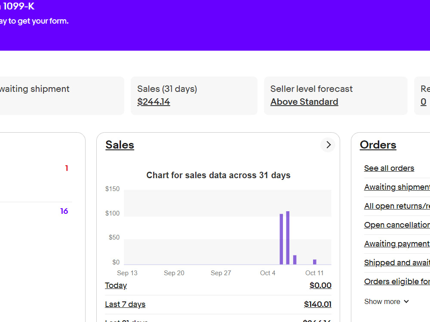Click the Today sales link
Viewport: 430px width, 322px height.
116,286
